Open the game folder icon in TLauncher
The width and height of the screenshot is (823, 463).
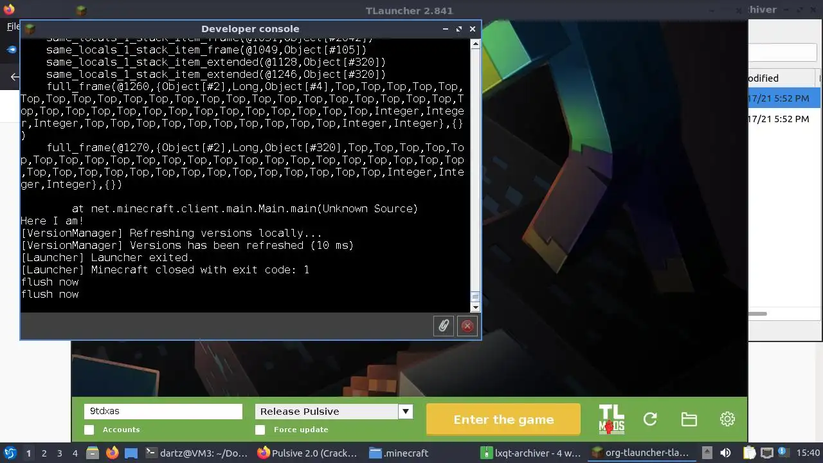689,419
